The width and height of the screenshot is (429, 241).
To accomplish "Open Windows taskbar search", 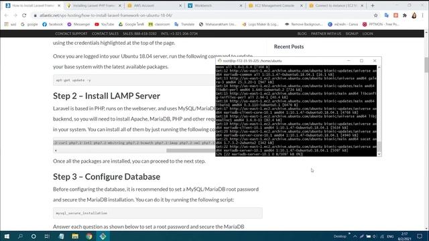I will click(20, 236).
